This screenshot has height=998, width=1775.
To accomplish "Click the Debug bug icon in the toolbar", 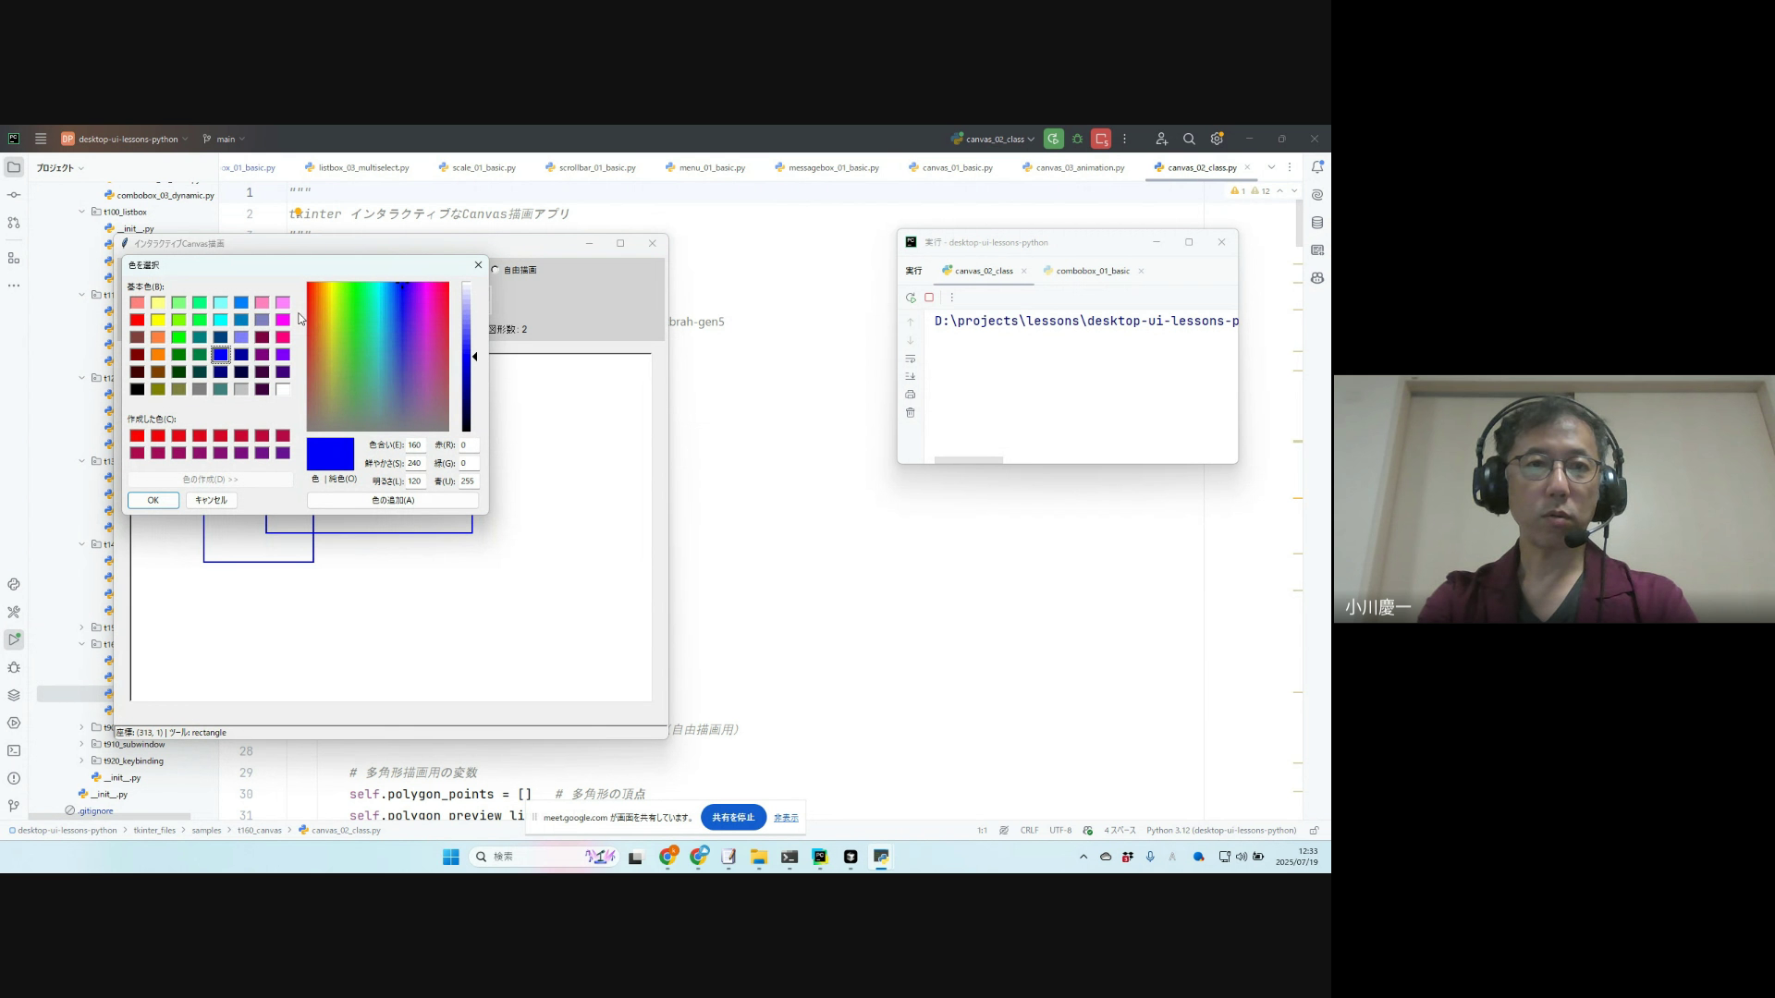I will pos(1078,140).
